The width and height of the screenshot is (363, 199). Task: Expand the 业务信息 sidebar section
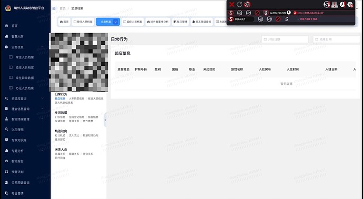tap(25, 47)
